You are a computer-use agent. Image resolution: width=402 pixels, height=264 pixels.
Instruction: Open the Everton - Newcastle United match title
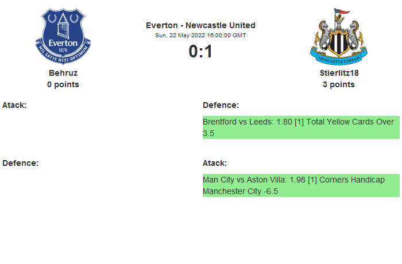[200, 25]
